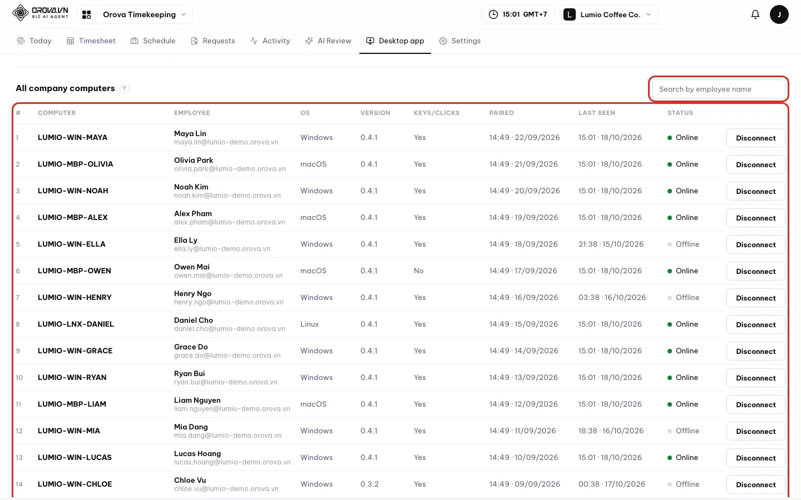The height and width of the screenshot is (500, 801).
Task: Open the Lumio Coffee Co. company dropdown
Action: (x=609, y=14)
